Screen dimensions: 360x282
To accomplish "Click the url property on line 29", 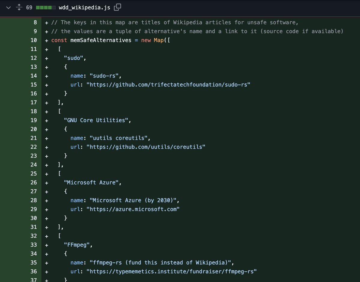I will tap(75, 209).
